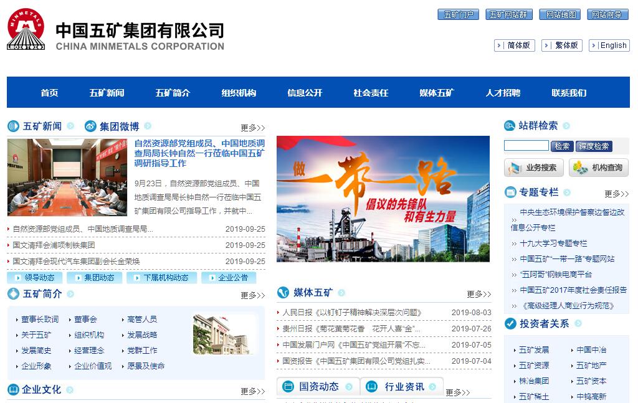Image resolution: width=638 pixels, height=403 pixels.
Task: Open 贵州日报 media article link
Action: tap(351, 329)
